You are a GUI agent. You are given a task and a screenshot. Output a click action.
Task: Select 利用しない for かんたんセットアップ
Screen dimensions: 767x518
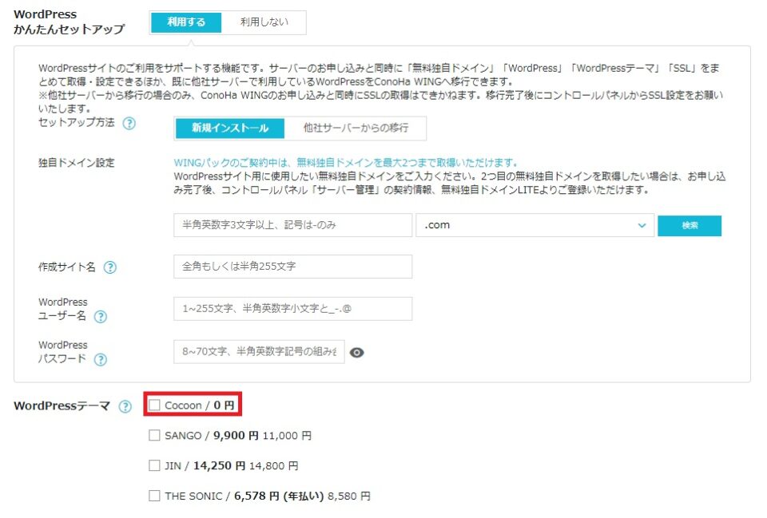tap(264, 22)
